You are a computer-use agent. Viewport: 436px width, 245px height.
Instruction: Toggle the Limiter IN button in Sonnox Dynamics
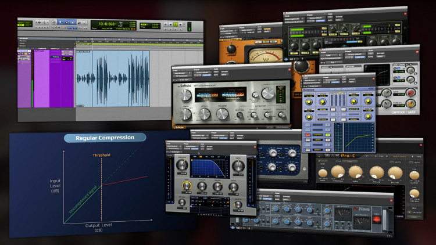pos(327,140)
